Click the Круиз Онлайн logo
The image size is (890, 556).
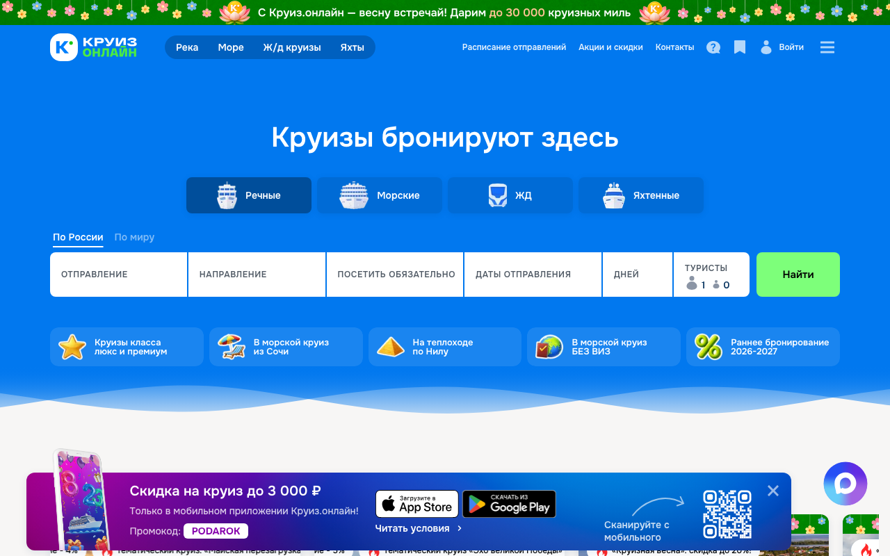(94, 47)
